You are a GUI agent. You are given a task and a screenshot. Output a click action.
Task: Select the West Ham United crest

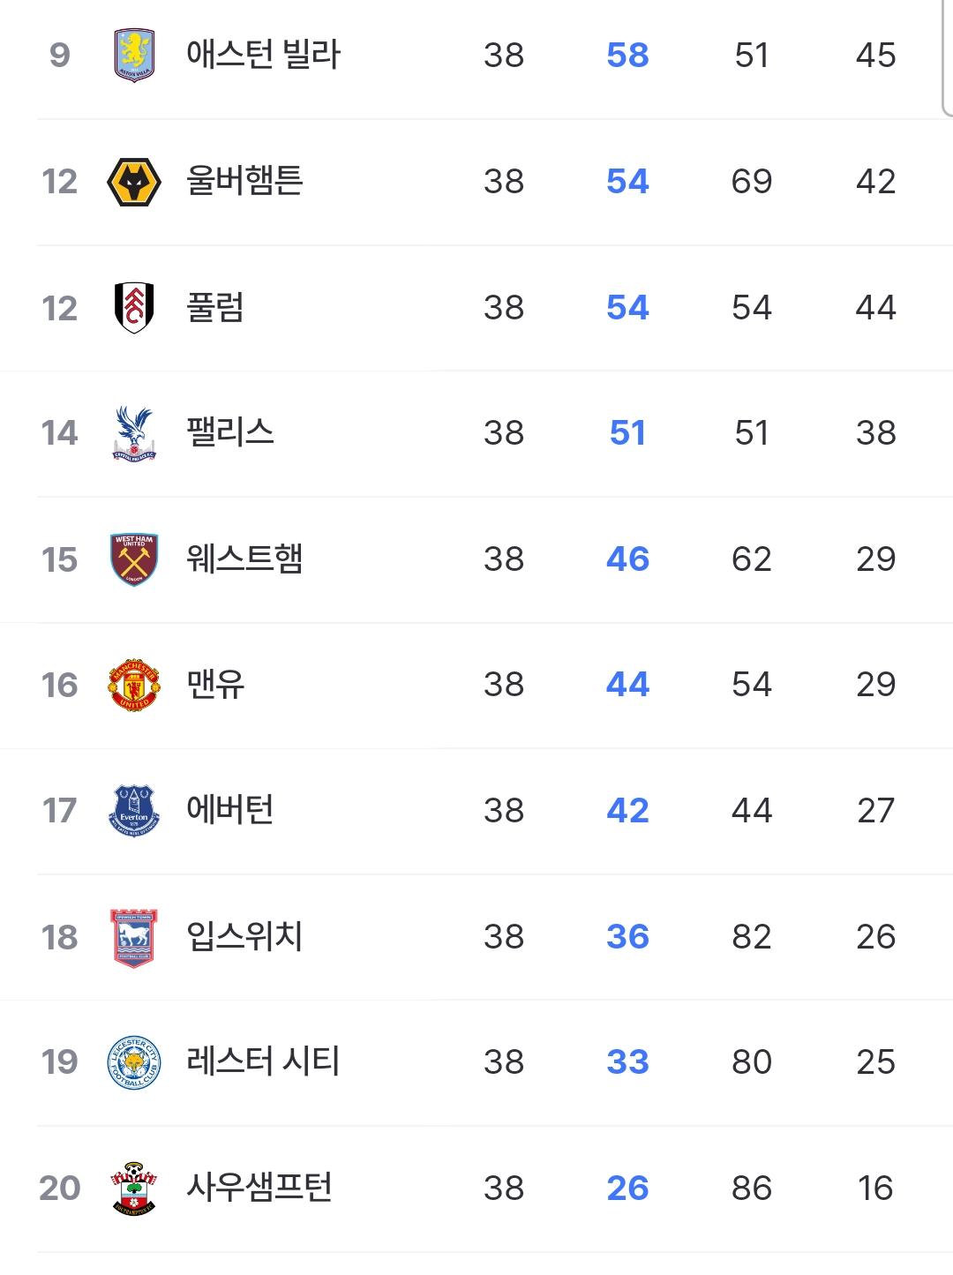(x=134, y=559)
